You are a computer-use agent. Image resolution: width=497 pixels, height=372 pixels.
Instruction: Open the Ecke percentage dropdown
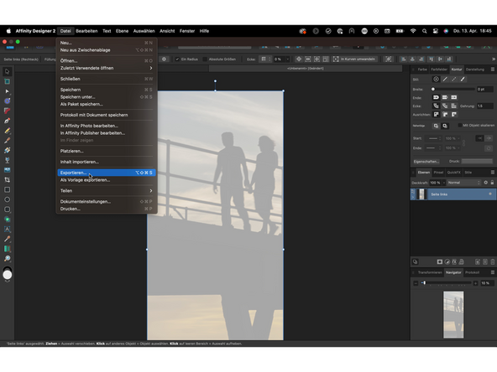288,59
